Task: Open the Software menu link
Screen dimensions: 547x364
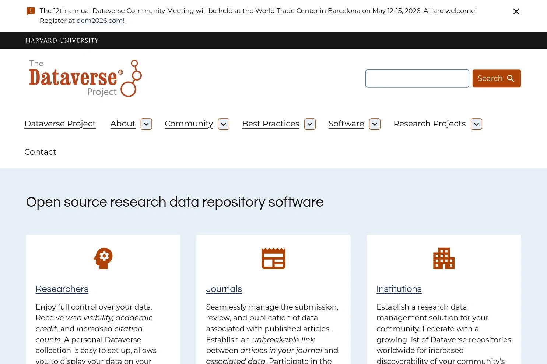Action: click(x=346, y=124)
